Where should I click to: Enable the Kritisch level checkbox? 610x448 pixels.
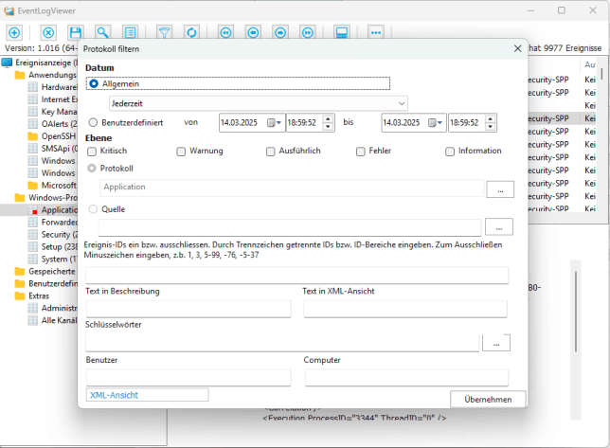[92, 151]
